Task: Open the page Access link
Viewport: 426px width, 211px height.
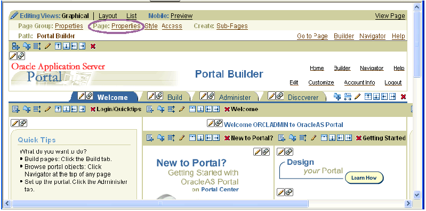Action: tap(172, 26)
